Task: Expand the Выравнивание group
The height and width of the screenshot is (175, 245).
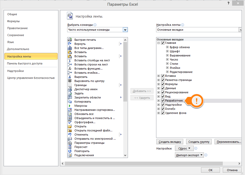Action: coord(167,55)
